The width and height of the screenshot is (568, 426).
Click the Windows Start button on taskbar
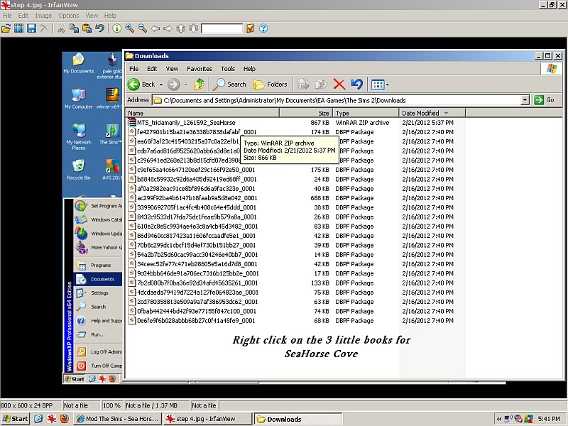point(15,419)
